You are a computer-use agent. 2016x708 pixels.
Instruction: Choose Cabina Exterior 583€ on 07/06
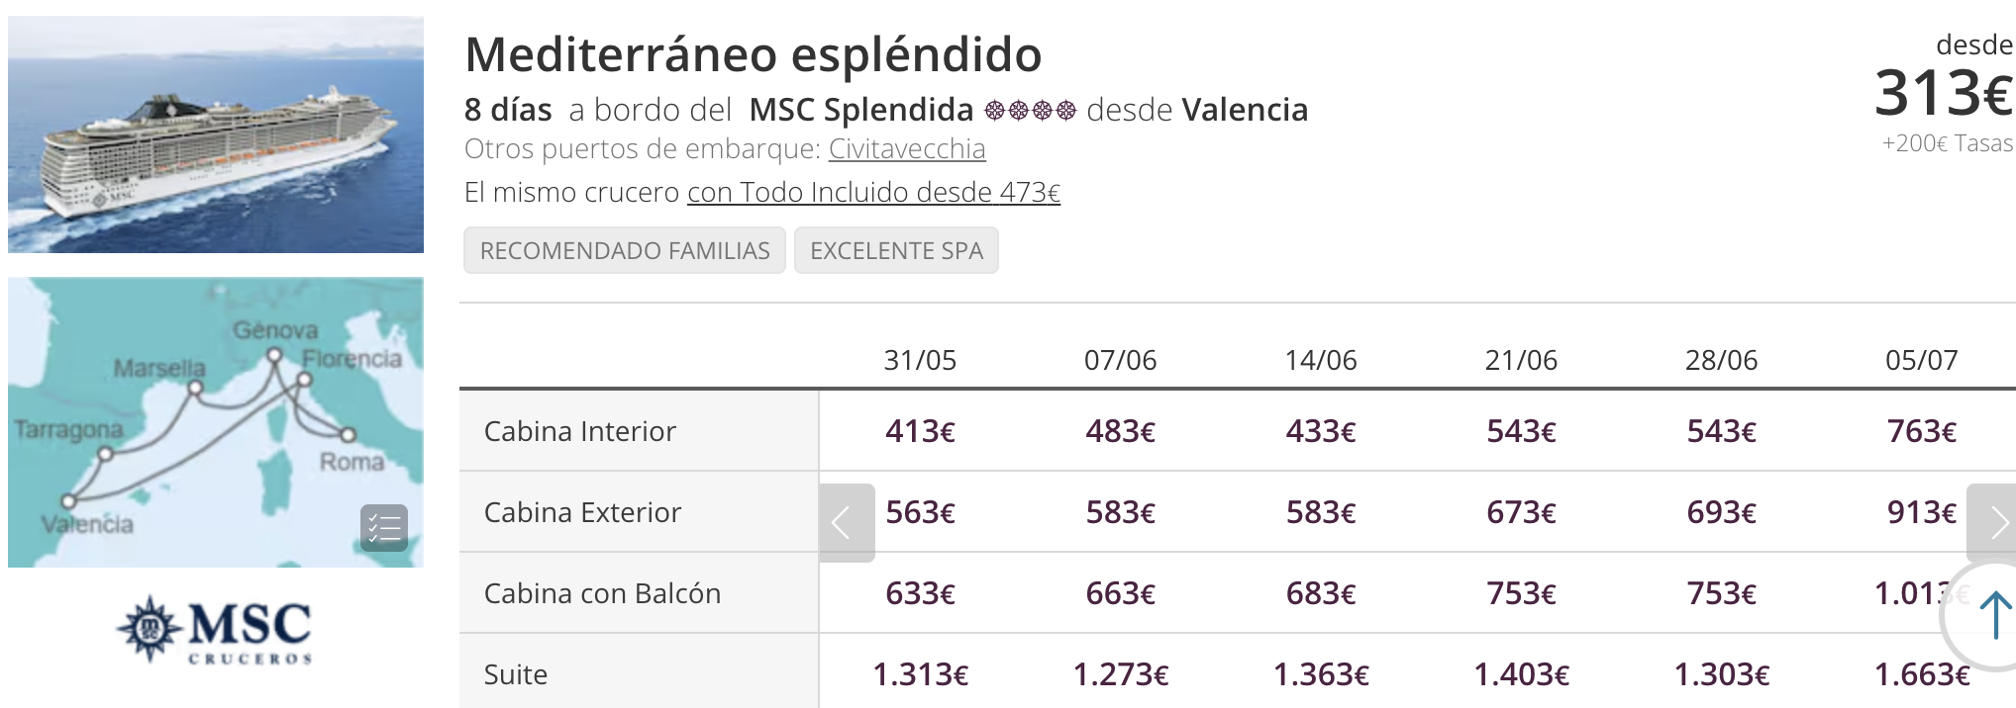pos(1121,512)
